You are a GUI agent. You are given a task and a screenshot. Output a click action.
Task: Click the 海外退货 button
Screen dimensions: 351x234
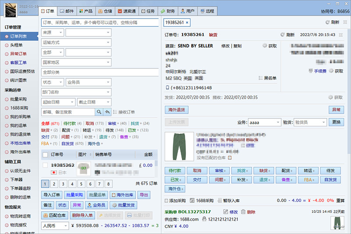click(176, 110)
